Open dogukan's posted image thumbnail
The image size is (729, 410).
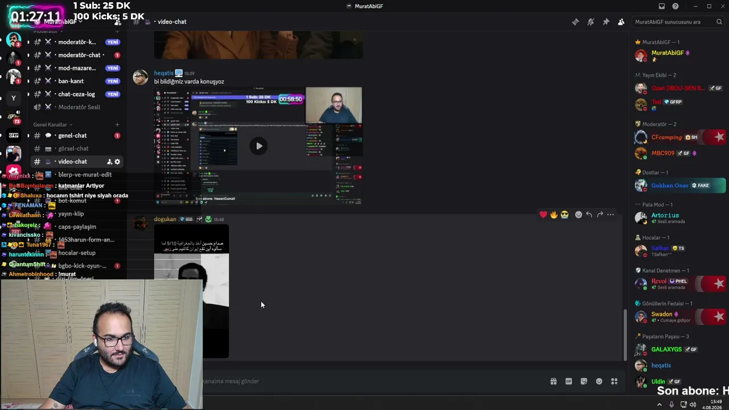tap(191, 291)
